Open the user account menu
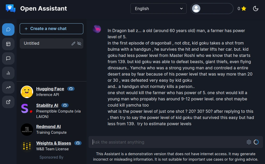This screenshot has width=265, height=164. tap(212, 9)
